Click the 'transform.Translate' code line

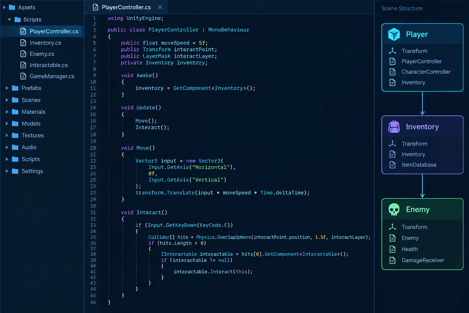tap(222, 193)
